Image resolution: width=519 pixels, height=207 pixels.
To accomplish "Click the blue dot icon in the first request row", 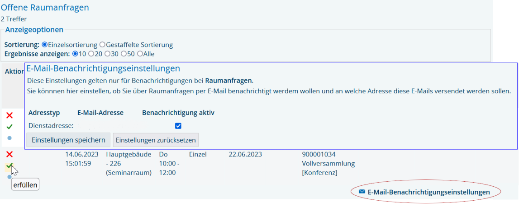I will pos(10,138).
